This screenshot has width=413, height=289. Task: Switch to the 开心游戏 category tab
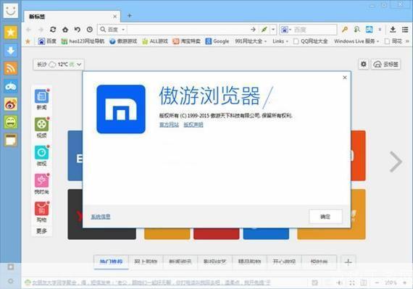click(284, 261)
